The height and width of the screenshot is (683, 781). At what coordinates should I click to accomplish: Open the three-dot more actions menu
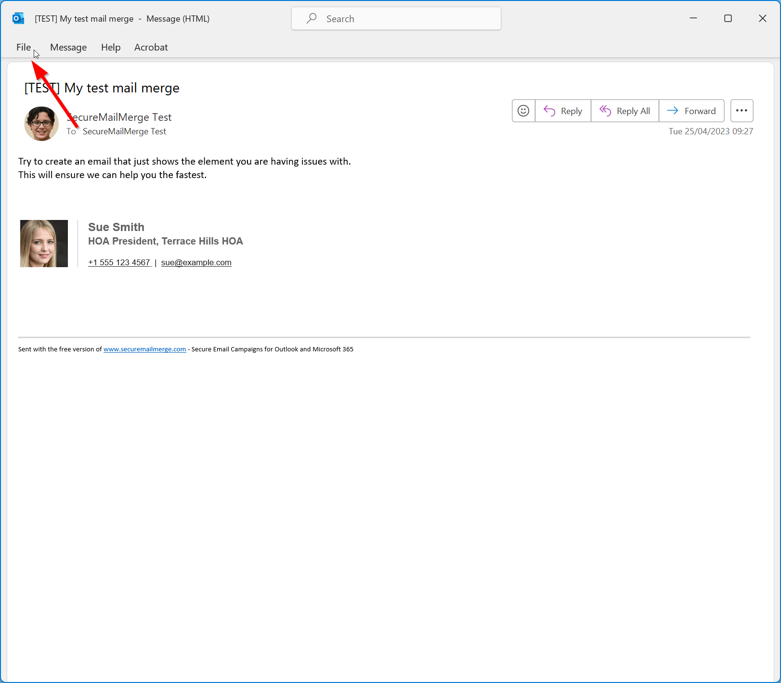point(742,111)
